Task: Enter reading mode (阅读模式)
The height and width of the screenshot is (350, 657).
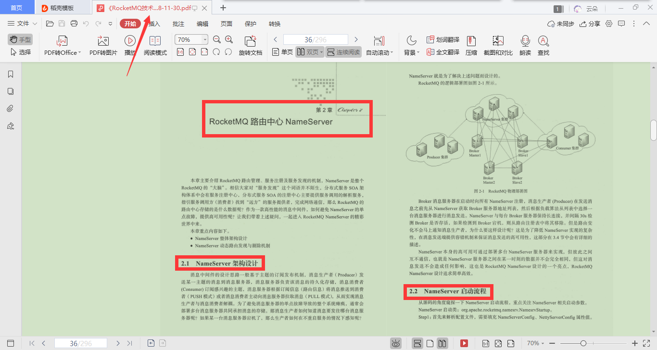Action: 155,46
